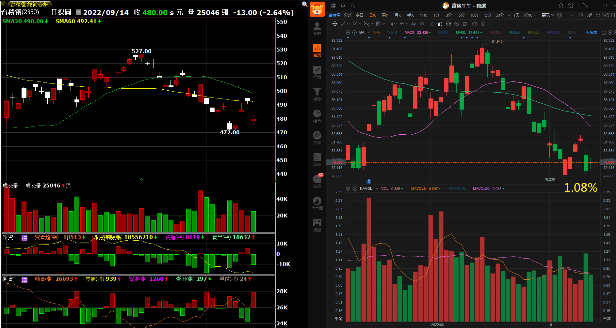616x328 pixels.
Task: Toggle hide all drawings eye icon
Action: pyautogui.click(x=457, y=24)
